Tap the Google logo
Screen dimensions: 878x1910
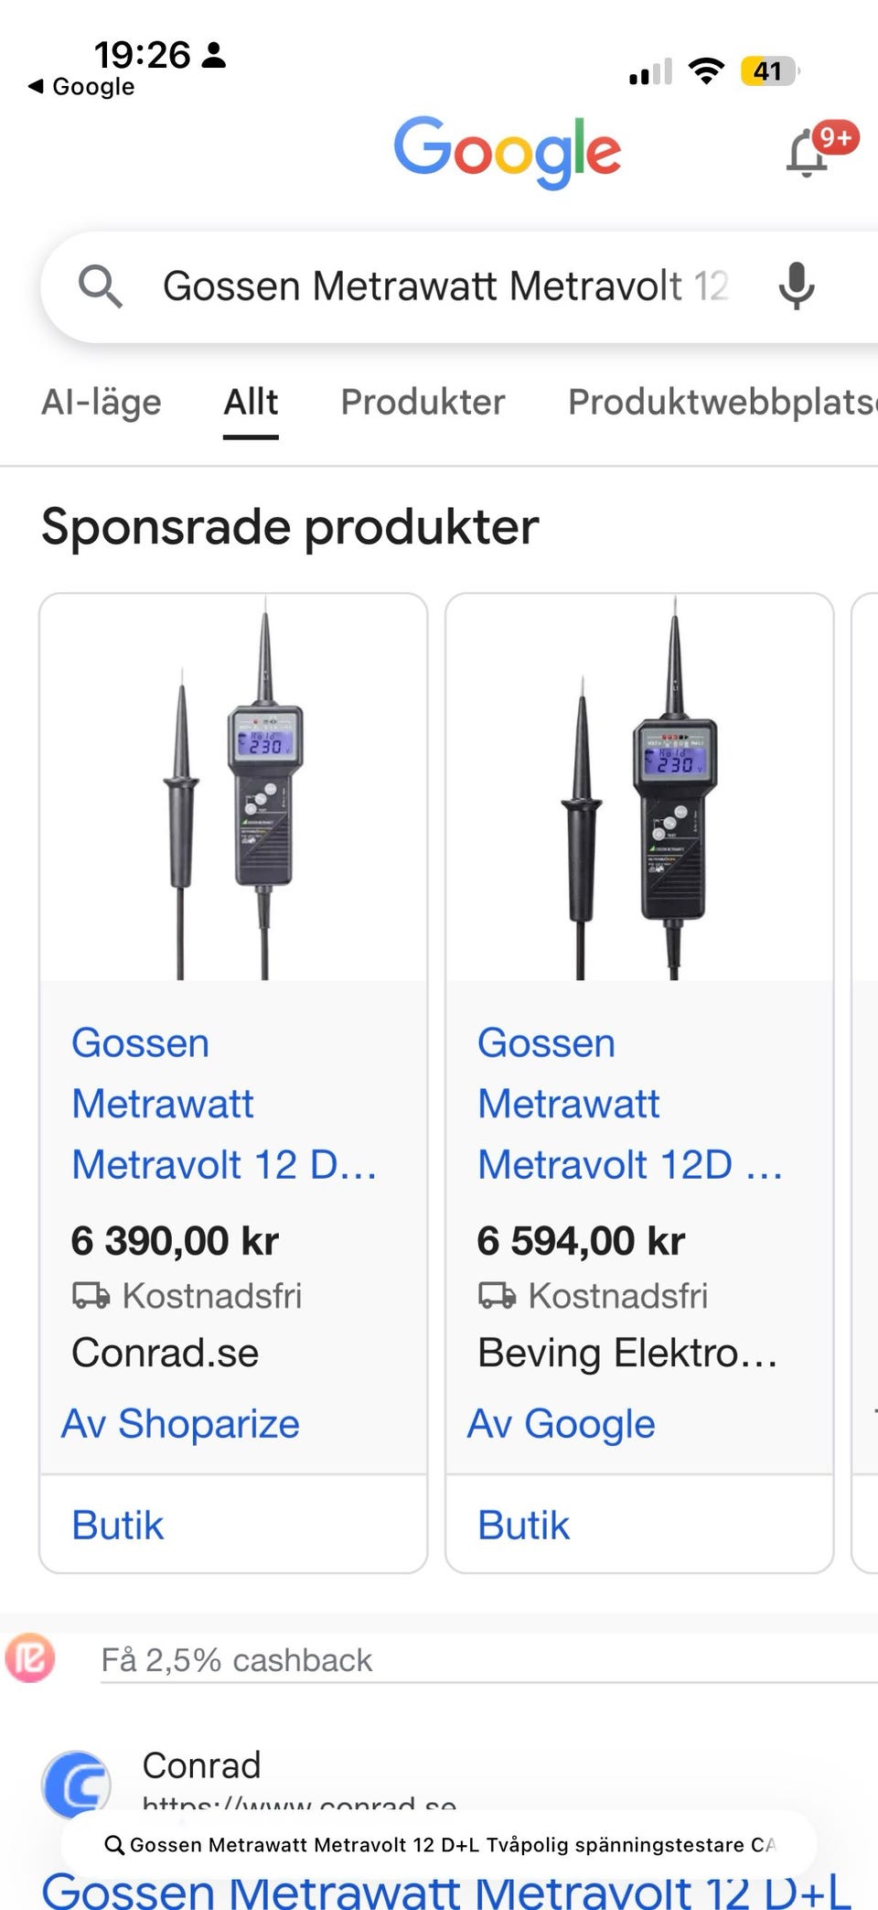[507, 151]
